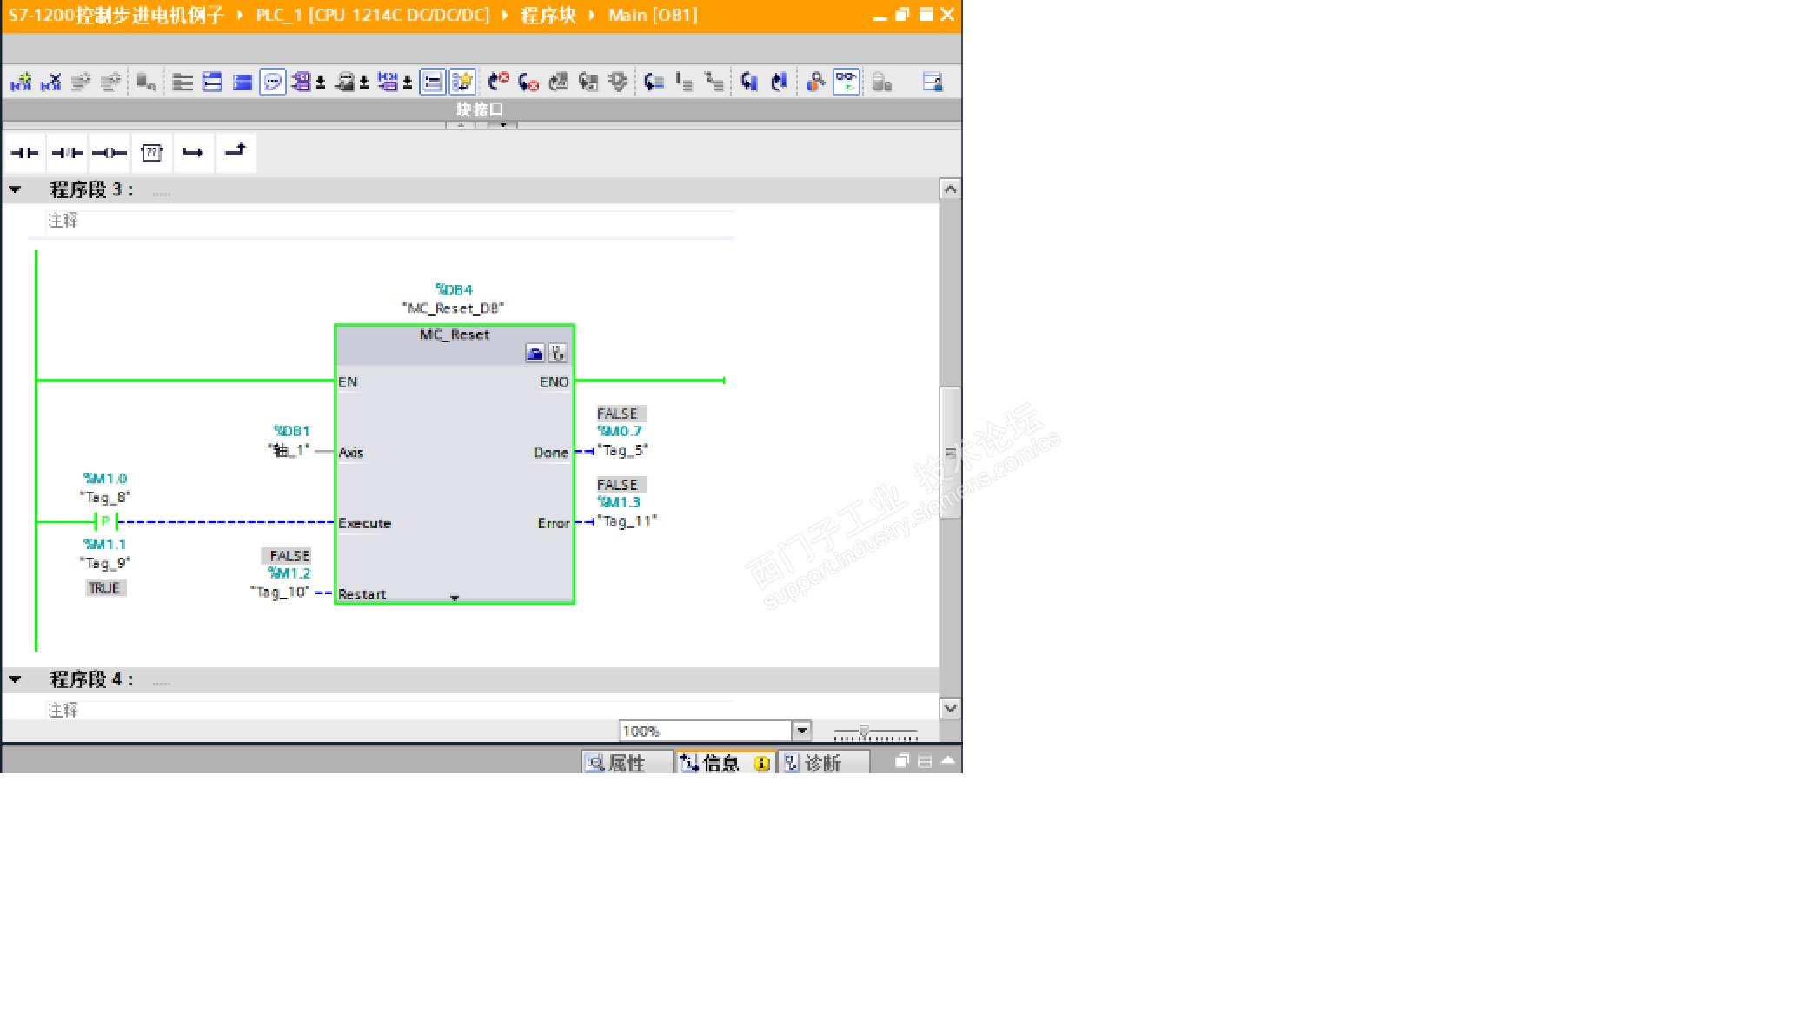The height and width of the screenshot is (1013, 1806).
Task: Click the close branch icon
Action: coord(236,153)
